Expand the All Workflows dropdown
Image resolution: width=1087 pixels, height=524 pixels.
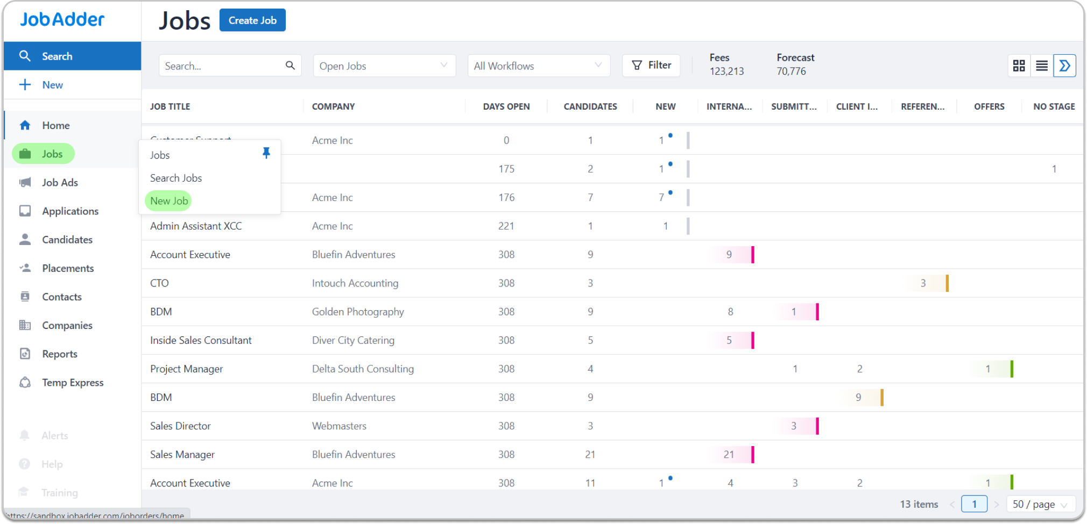point(538,65)
